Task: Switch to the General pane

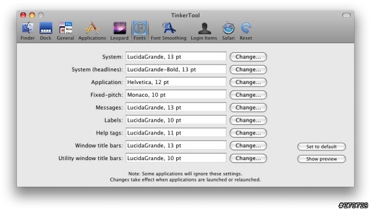Action: click(x=66, y=31)
